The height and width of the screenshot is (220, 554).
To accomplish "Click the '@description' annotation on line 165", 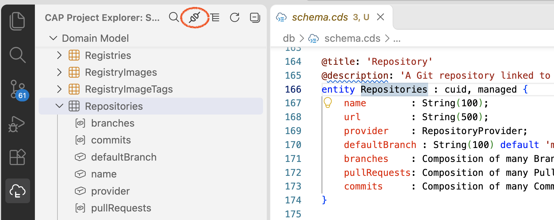I will 355,75.
